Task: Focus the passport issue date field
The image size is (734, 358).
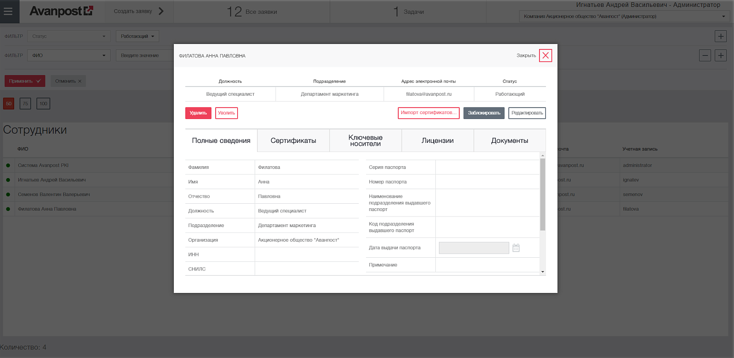Action: pyautogui.click(x=474, y=248)
